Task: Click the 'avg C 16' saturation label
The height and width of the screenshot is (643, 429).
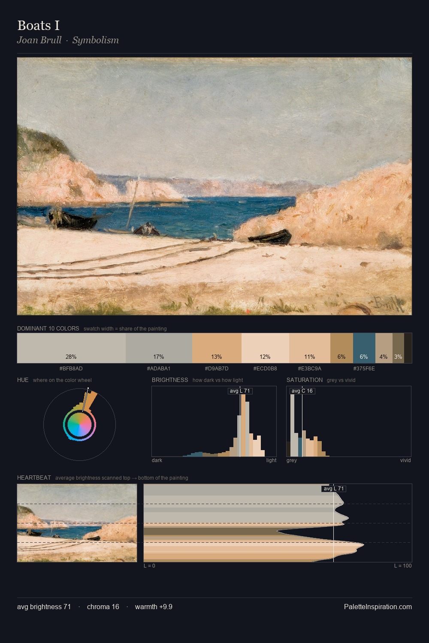Action: tap(302, 391)
